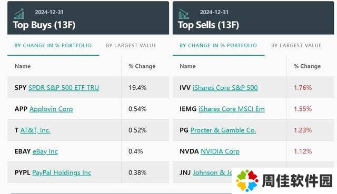The width and height of the screenshot is (337, 194).
Task: Click the Name header in Top Sells
Action: [187, 66]
